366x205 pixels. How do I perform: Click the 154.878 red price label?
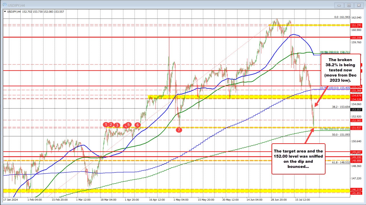point(357,96)
